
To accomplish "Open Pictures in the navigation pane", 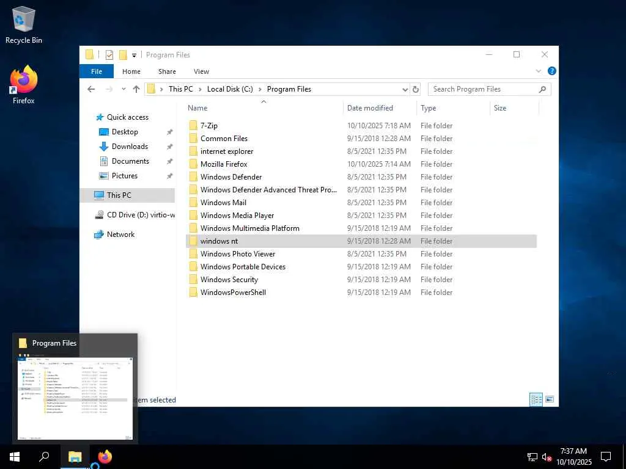I will [x=124, y=176].
